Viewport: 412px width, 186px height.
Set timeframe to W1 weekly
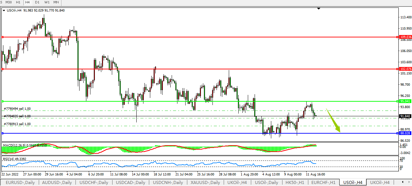[47, 2]
